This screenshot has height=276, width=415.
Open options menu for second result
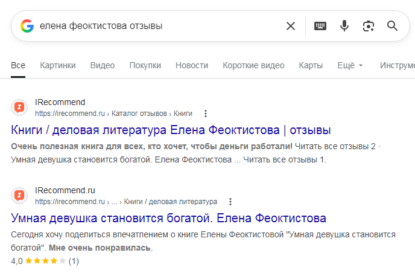[230, 202]
